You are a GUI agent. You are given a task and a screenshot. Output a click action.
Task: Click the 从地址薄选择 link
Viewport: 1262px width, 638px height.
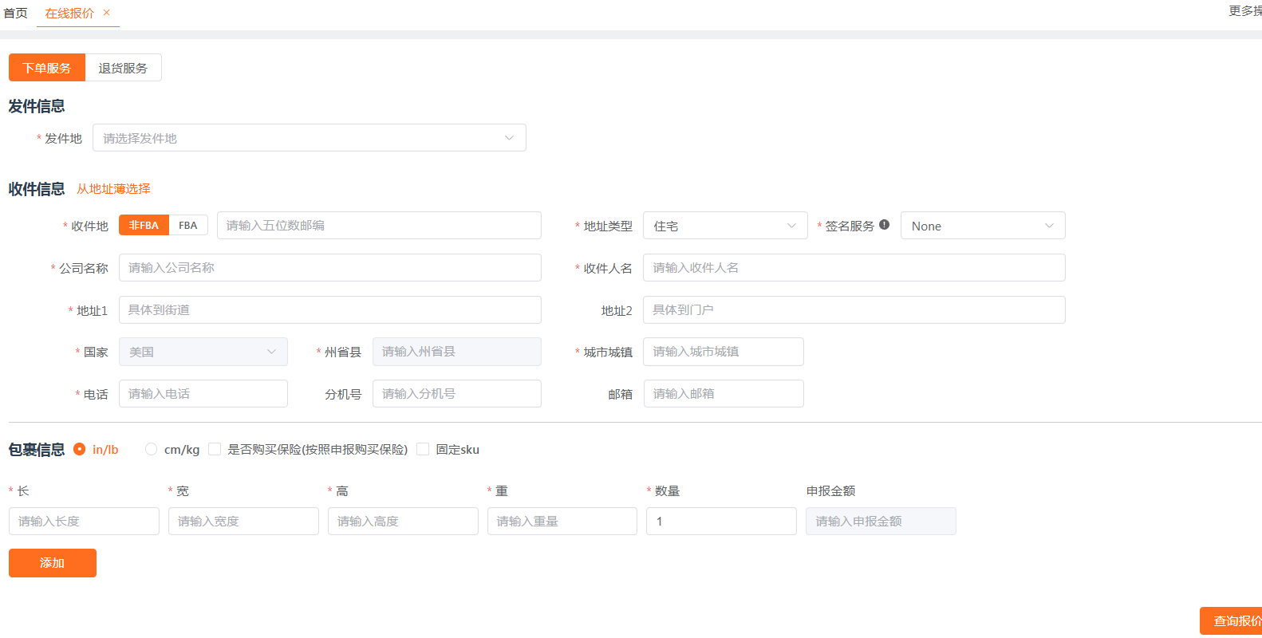tap(113, 189)
